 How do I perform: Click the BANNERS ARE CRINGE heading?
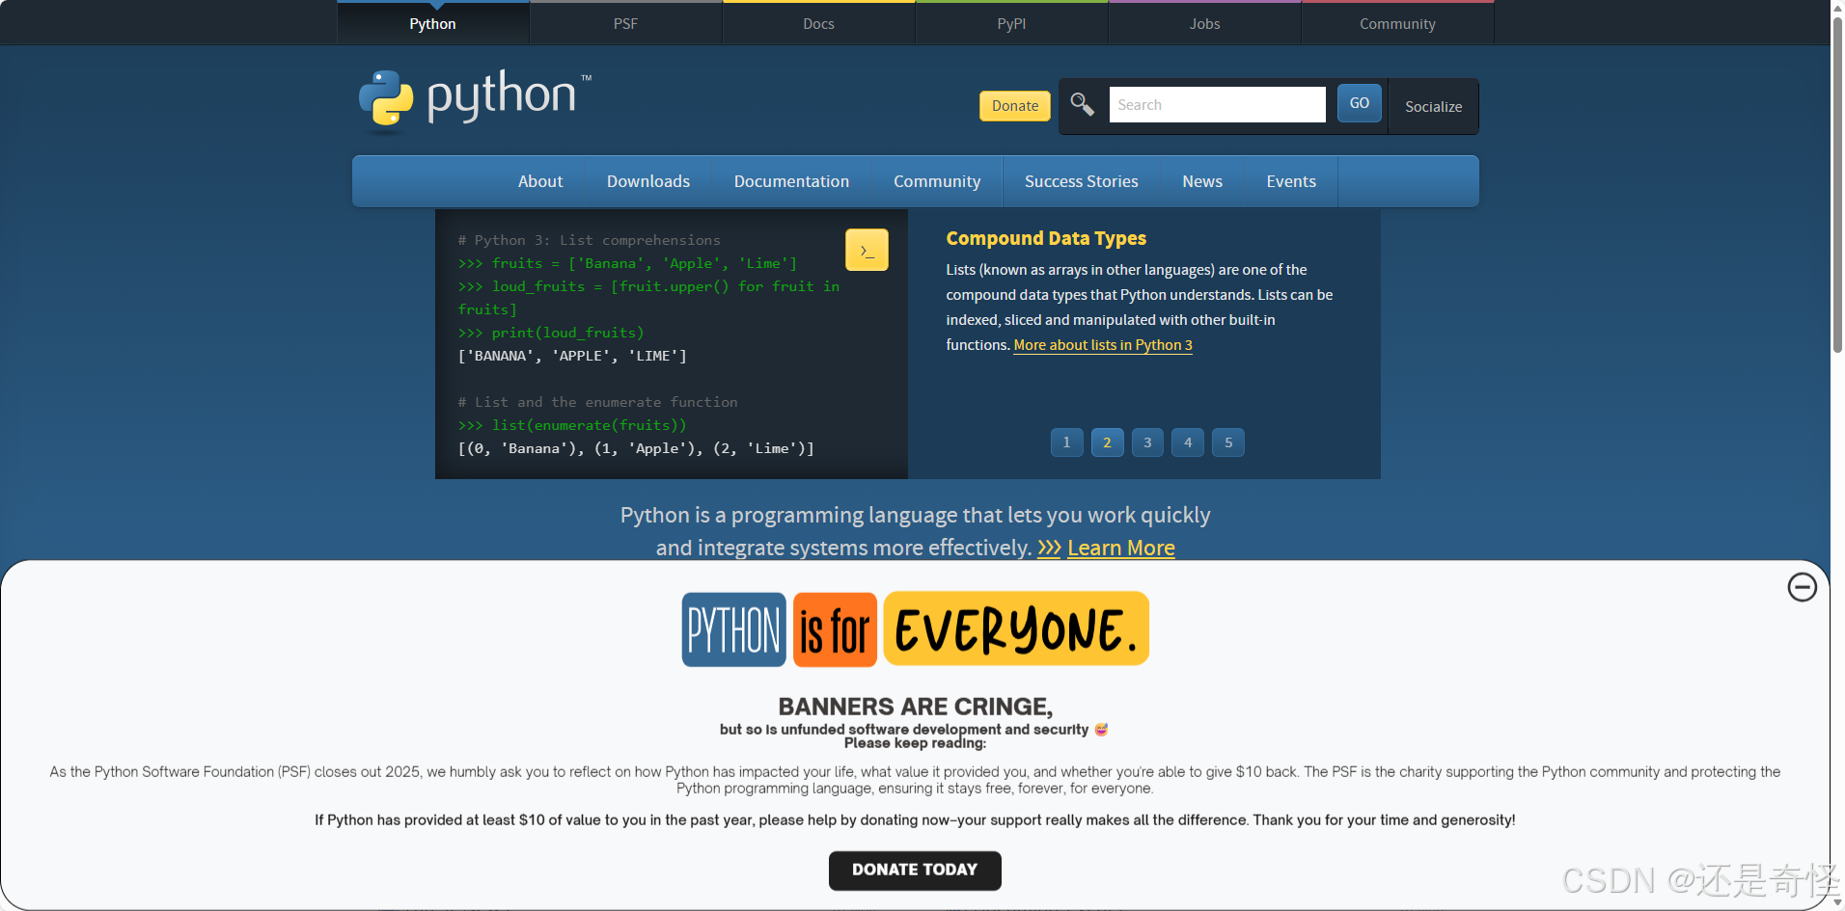click(915, 707)
